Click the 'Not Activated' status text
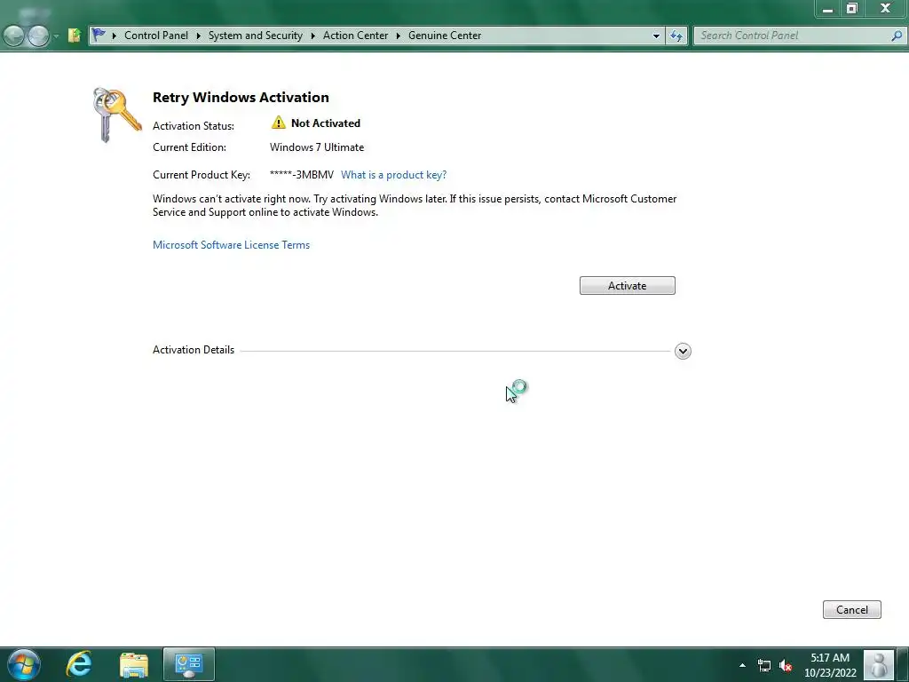This screenshot has height=682, width=909. coord(326,123)
